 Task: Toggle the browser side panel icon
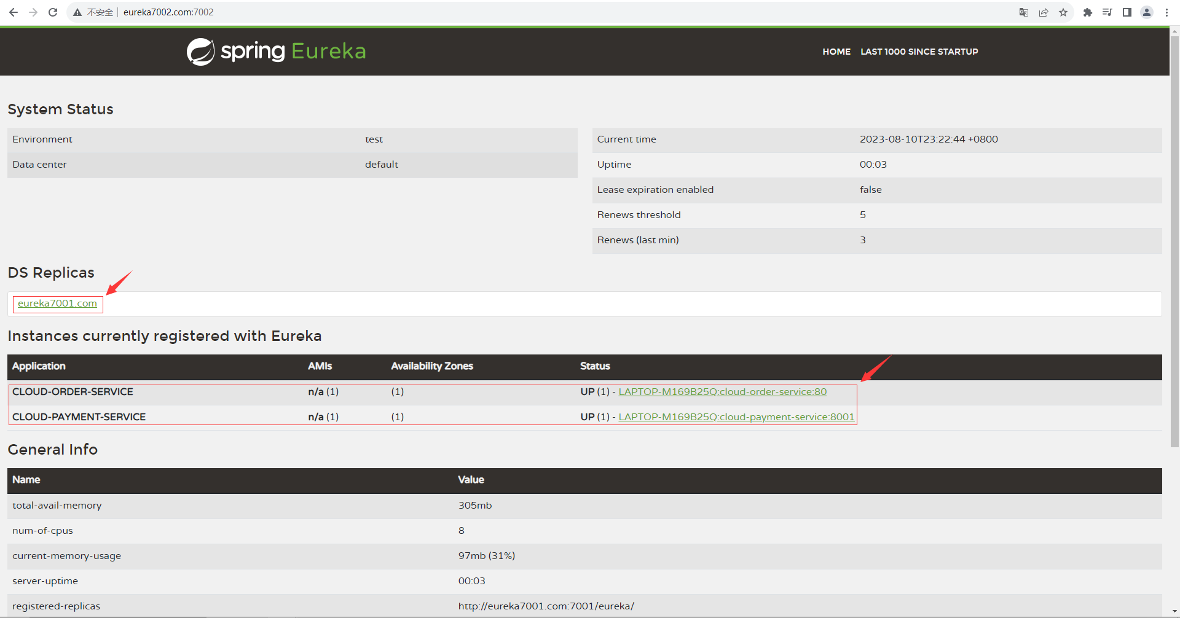coord(1127,12)
